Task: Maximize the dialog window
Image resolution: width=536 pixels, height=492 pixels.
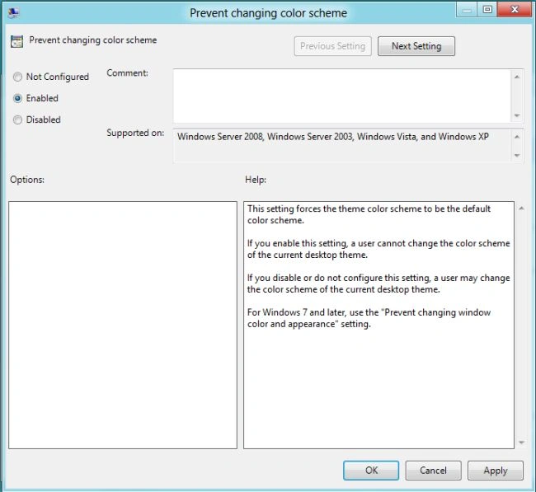Action: (487, 10)
